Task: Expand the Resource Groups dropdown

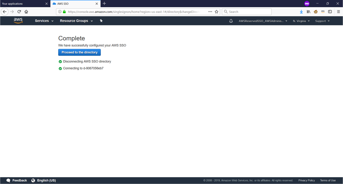Action: click(76, 21)
